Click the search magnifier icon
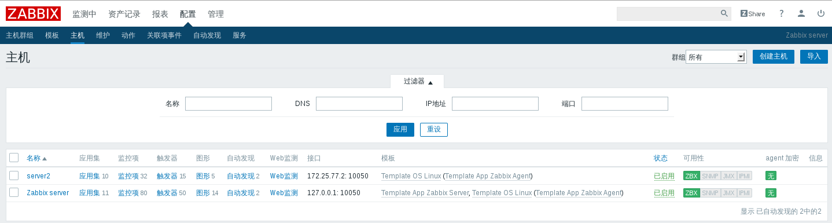 pos(724,13)
